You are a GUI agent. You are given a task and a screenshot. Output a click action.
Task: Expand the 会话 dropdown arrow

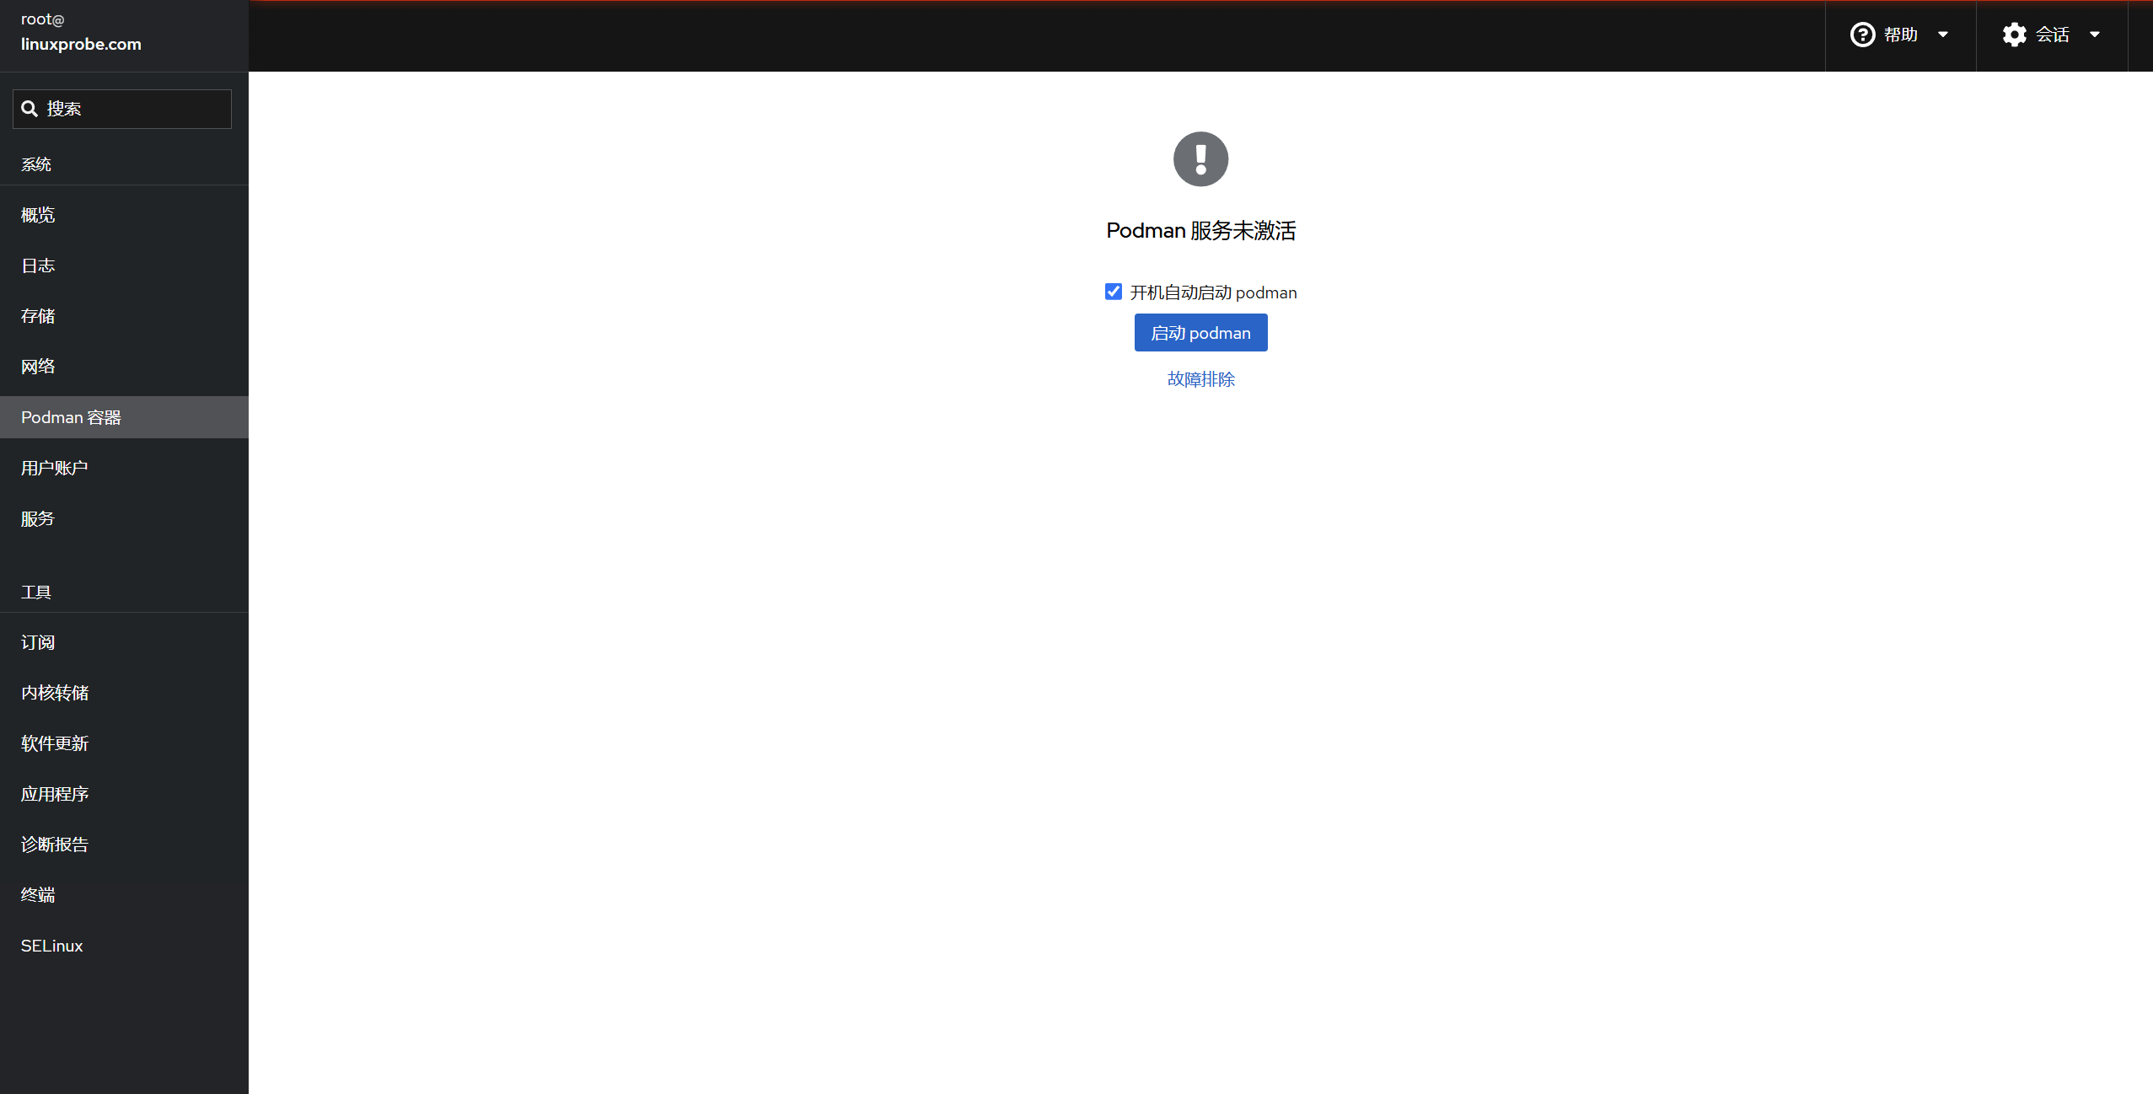[2094, 35]
